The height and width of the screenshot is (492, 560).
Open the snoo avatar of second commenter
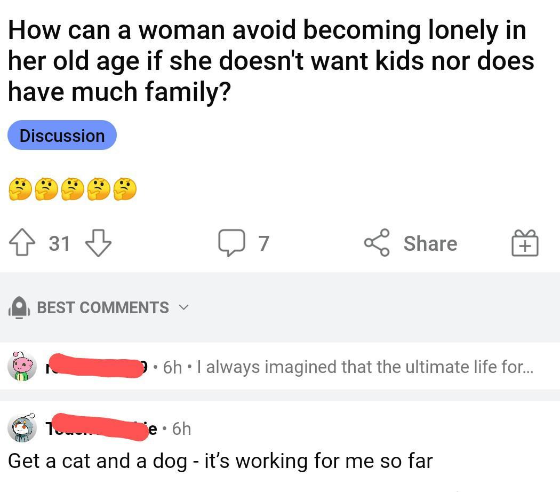[x=22, y=428]
